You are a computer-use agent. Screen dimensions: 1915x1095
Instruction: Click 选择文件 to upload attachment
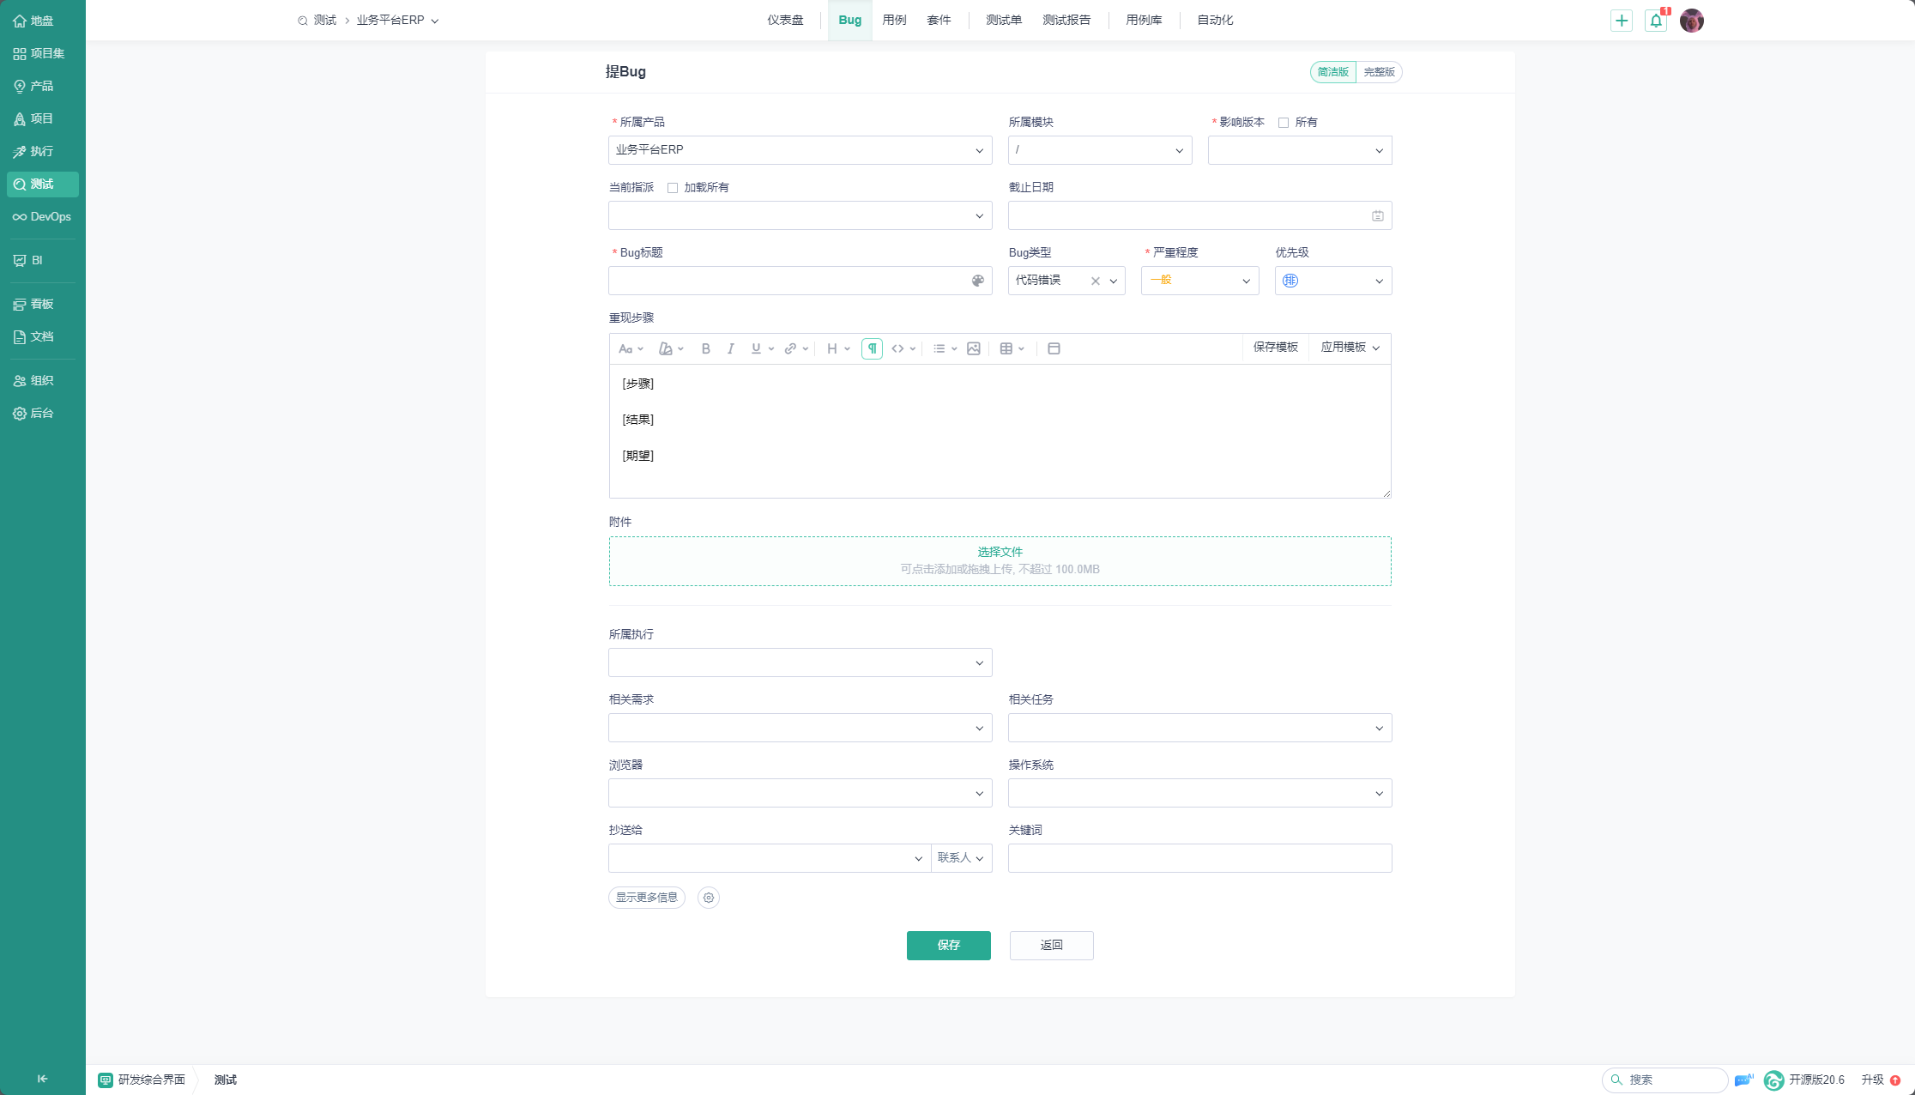[1000, 552]
